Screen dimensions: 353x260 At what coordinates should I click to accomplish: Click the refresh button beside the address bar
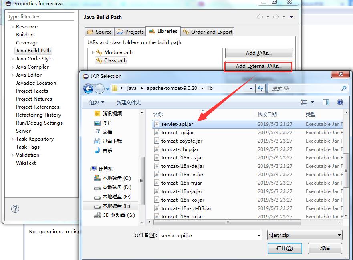click(x=261, y=88)
